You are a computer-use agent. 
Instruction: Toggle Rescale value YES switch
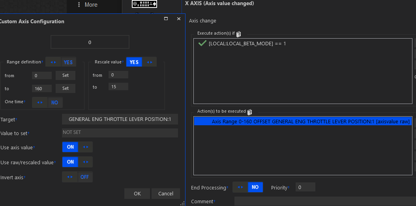(x=141, y=62)
